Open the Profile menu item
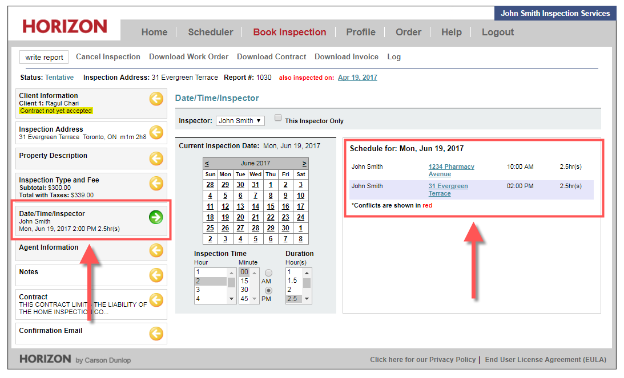 coord(360,32)
